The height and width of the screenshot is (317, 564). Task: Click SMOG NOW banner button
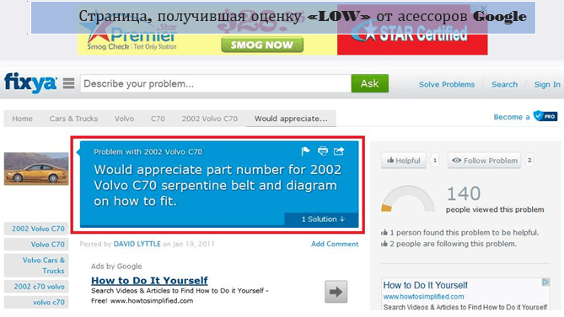262,45
